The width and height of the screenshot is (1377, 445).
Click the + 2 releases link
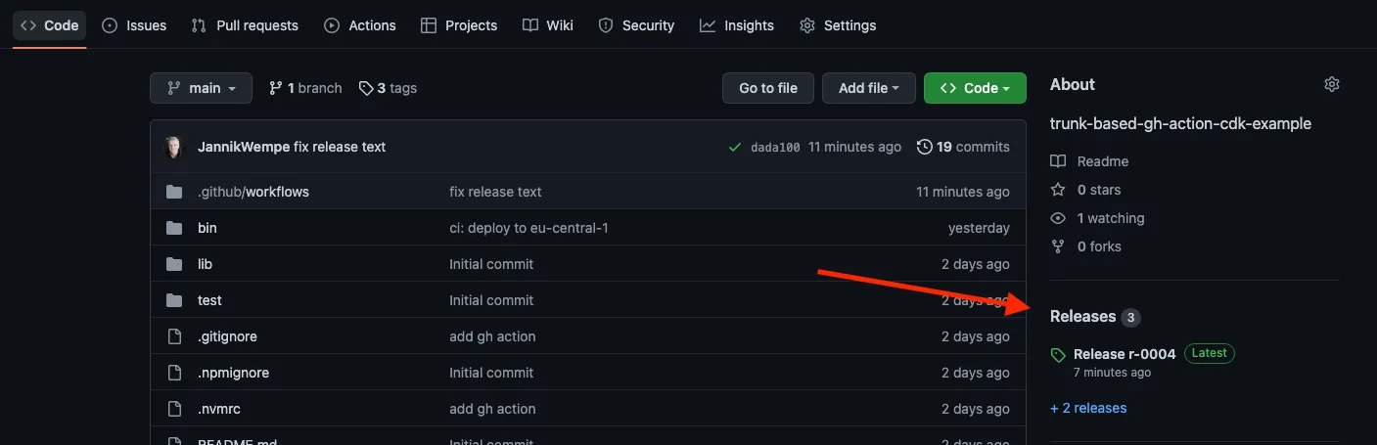[1088, 408]
